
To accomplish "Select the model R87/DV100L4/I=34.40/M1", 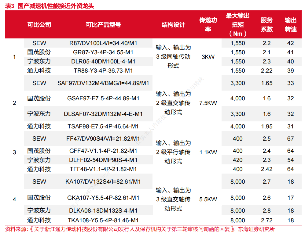I will 103,43.
